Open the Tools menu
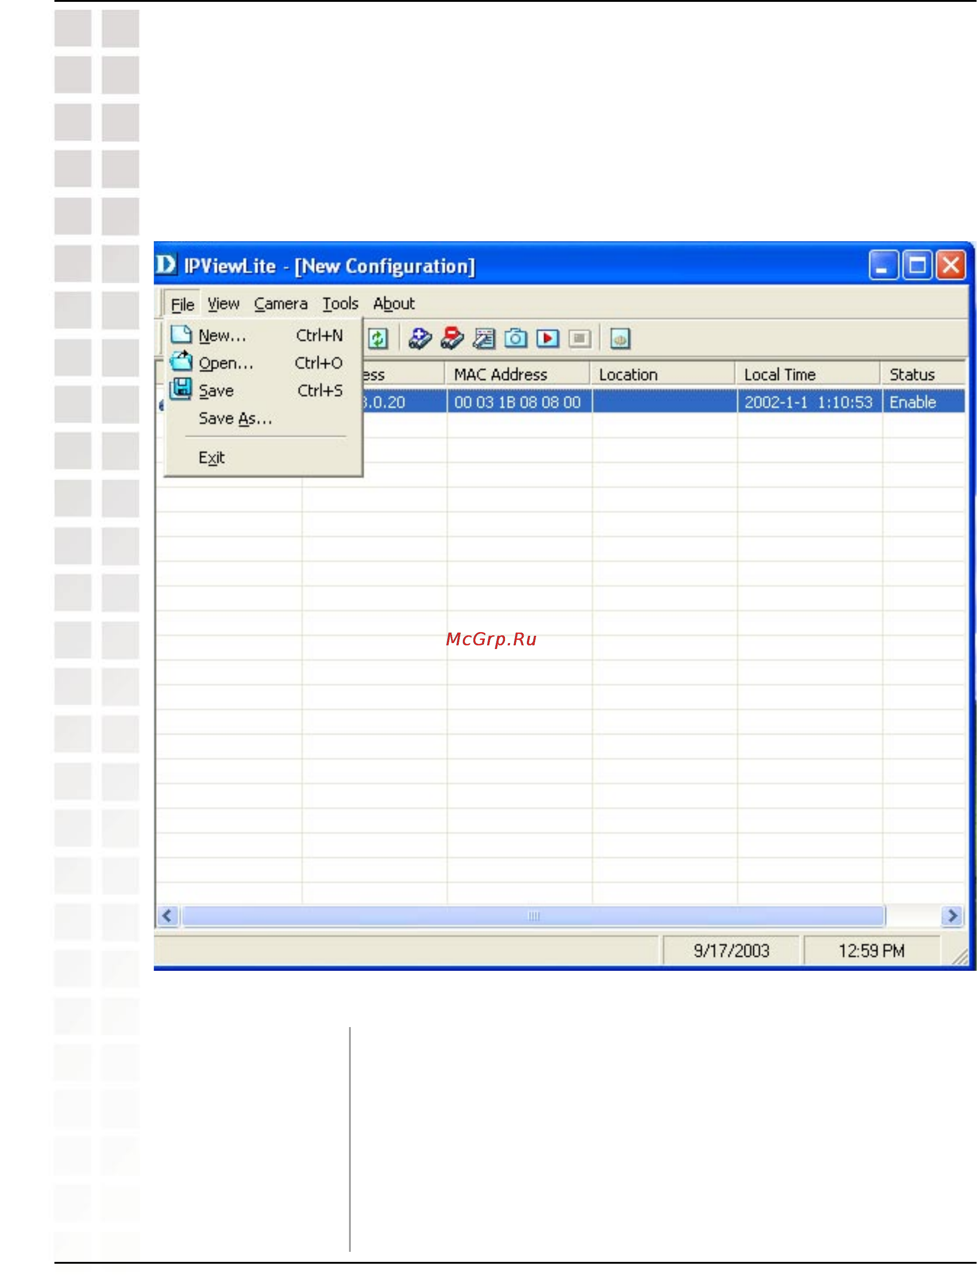This screenshot has width=977, height=1277. [x=341, y=303]
